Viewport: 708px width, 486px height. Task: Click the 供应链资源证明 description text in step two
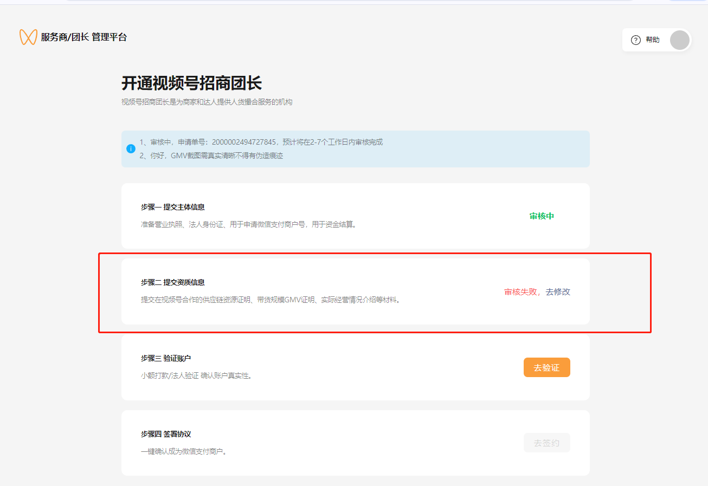(x=271, y=300)
